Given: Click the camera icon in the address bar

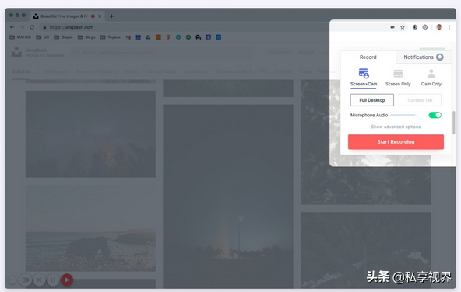Looking at the screenshot, I should click(392, 27).
